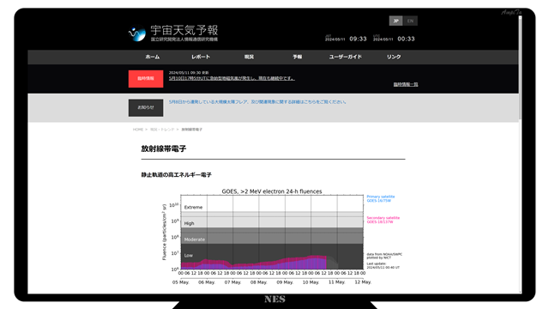549x309 pixels.
Task: Open the 現況・トレンド breadcrumb link
Action: tap(162, 130)
